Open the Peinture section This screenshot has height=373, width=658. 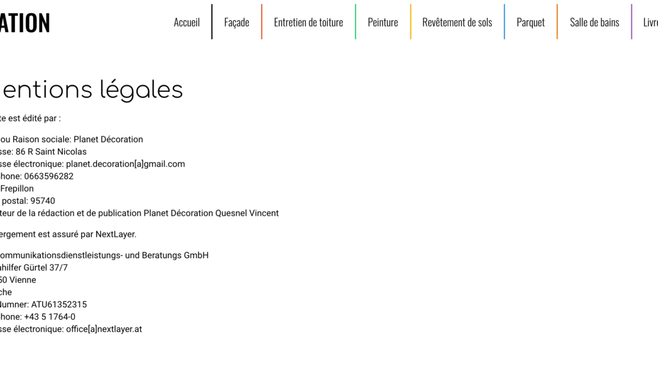pyautogui.click(x=382, y=22)
